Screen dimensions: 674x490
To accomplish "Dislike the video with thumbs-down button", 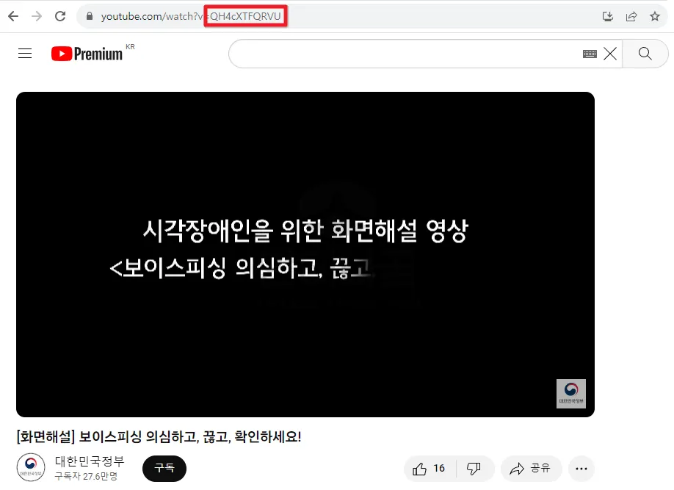I will [x=474, y=468].
